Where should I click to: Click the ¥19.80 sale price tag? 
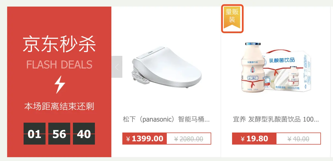(x=254, y=139)
